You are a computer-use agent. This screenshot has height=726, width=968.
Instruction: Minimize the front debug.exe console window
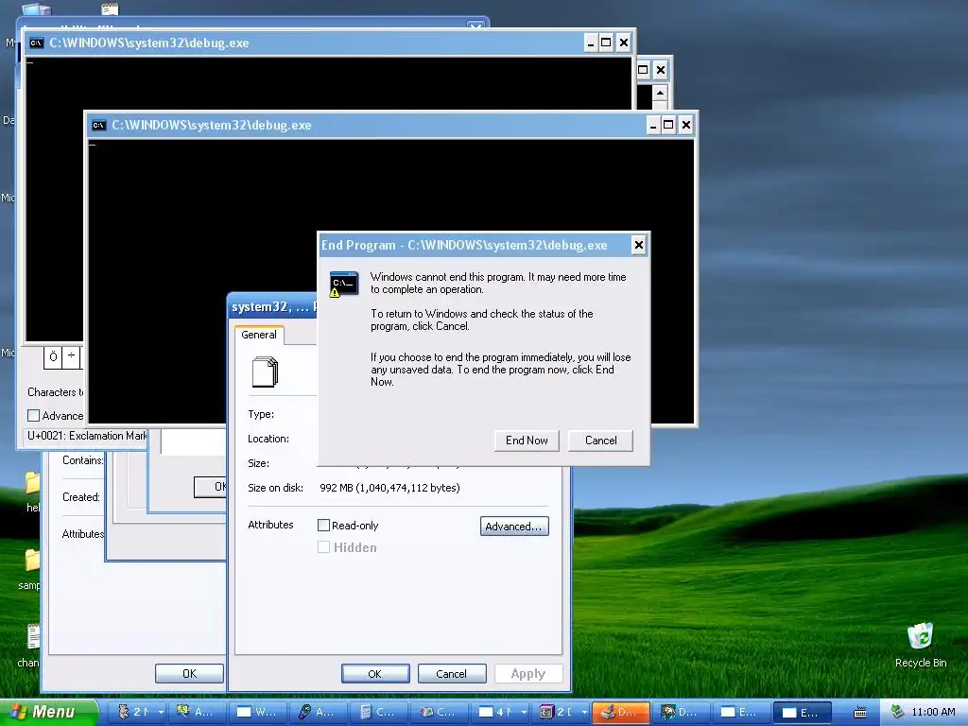[653, 126]
